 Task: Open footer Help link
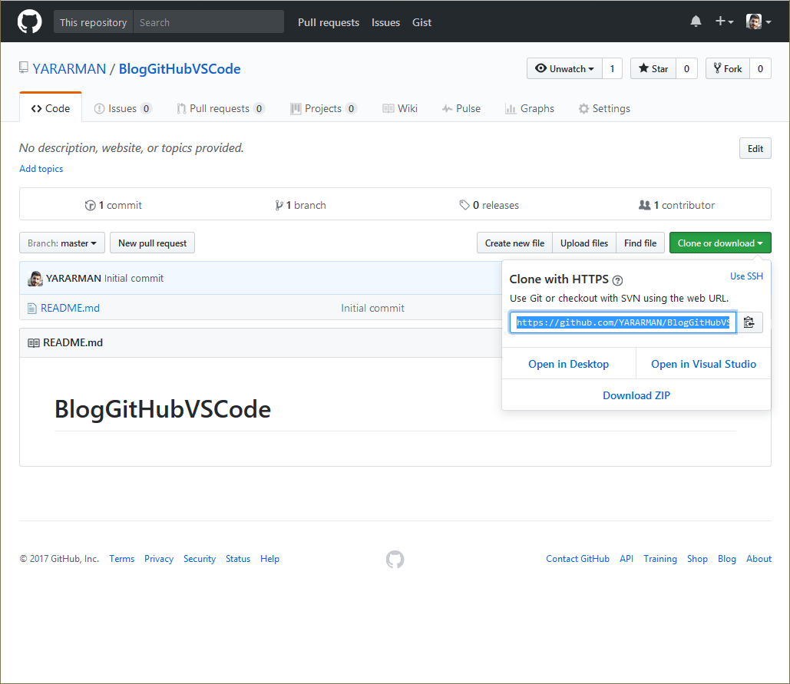click(269, 559)
